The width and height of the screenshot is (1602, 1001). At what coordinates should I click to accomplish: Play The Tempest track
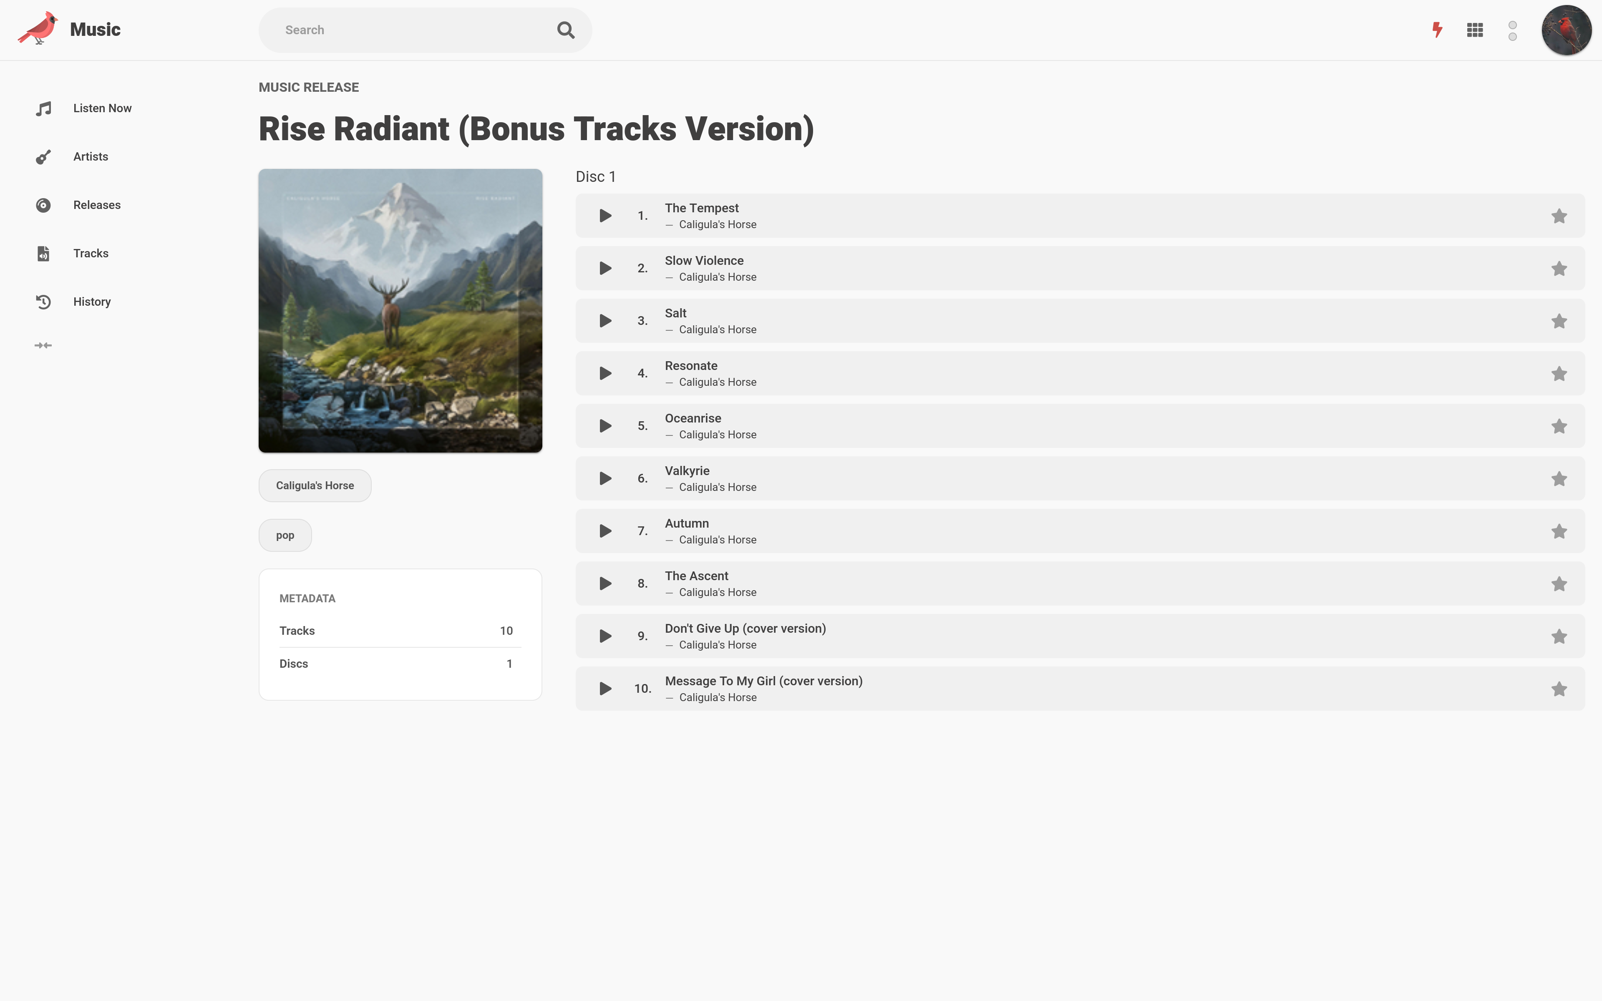pos(605,216)
